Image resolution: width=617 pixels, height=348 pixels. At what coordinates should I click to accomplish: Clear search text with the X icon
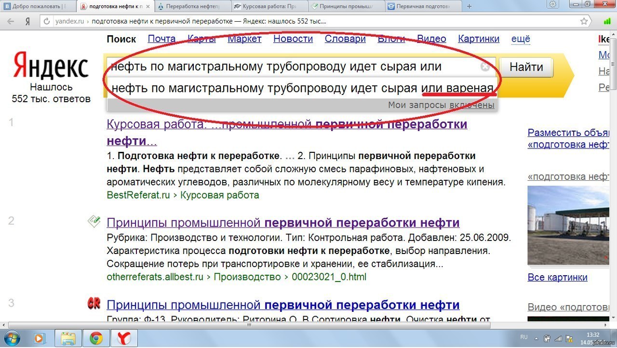click(x=485, y=67)
